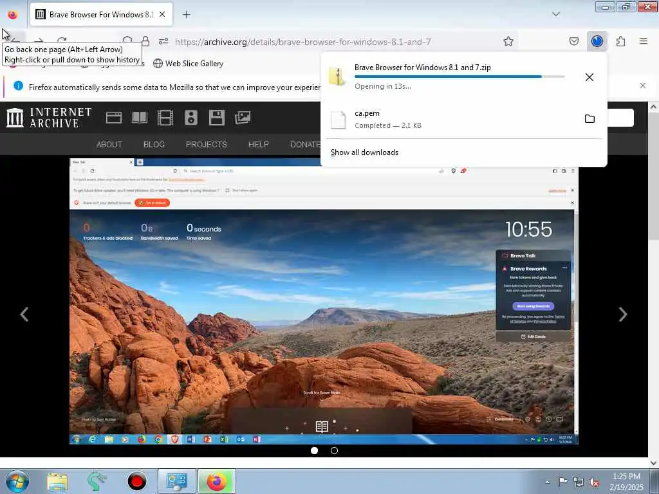Open the BLOG menu link
Screen dimensions: 659x494
(154, 145)
